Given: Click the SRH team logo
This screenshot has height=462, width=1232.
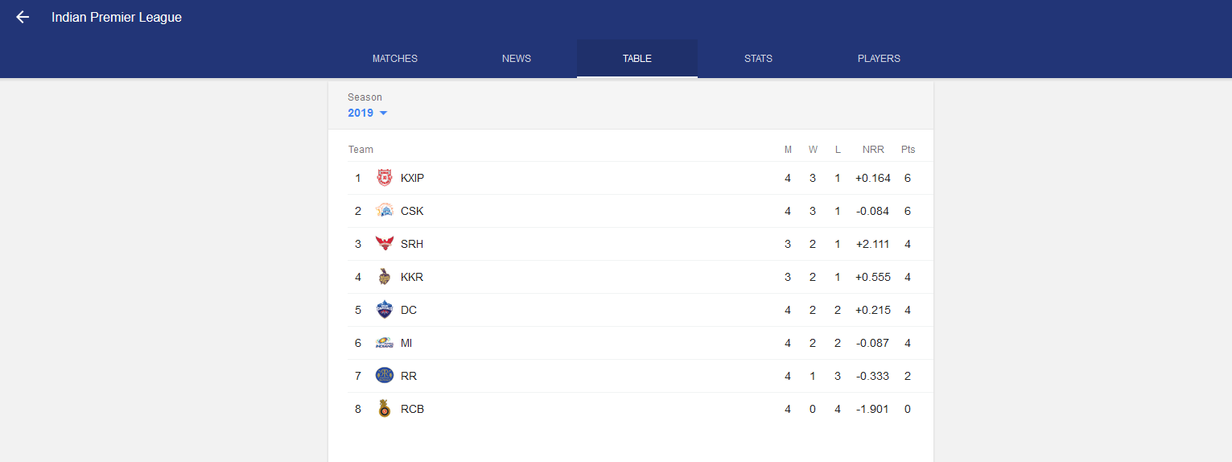Looking at the screenshot, I should pos(385,244).
